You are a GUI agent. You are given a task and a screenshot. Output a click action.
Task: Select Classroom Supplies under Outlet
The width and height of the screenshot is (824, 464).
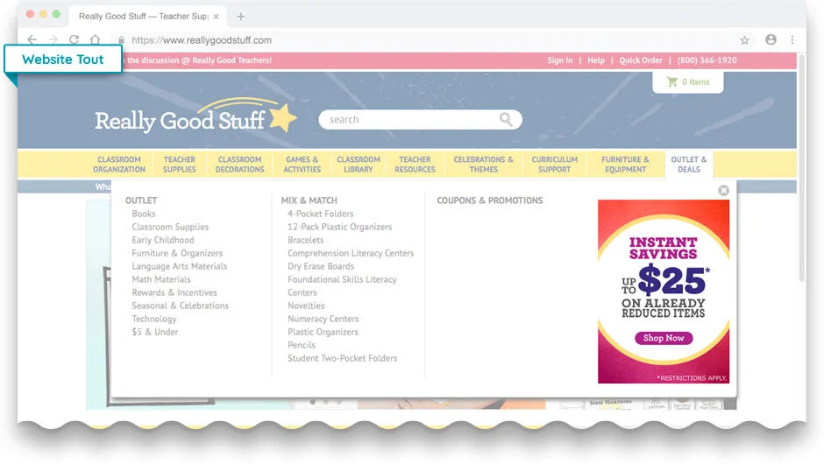point(170,227)
